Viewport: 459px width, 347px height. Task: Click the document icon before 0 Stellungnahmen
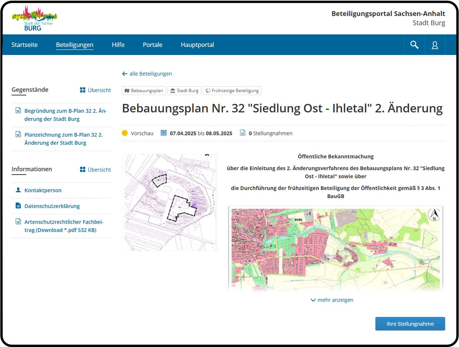point(243,133)
